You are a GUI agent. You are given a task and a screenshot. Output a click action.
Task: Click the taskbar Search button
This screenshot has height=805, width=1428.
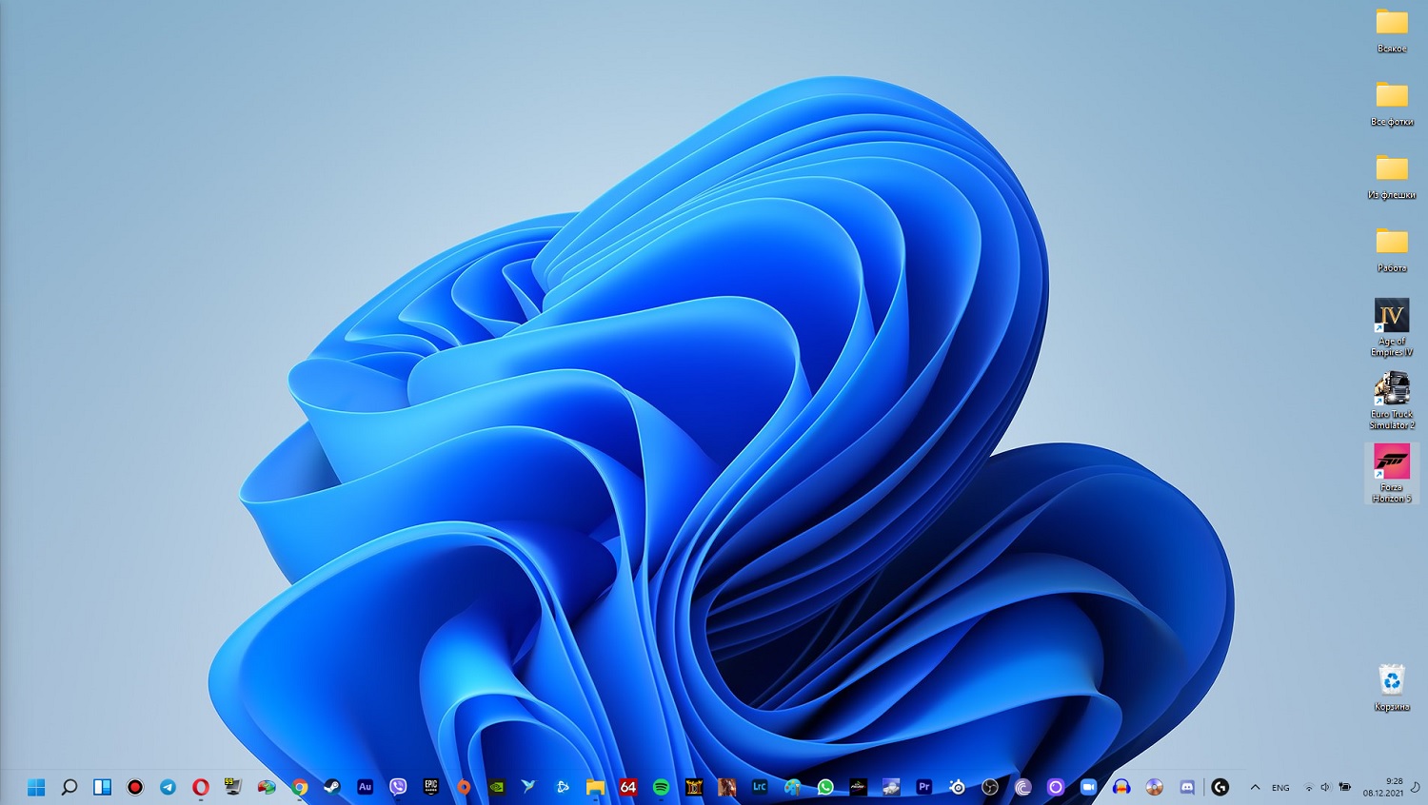tap(69, 787)
